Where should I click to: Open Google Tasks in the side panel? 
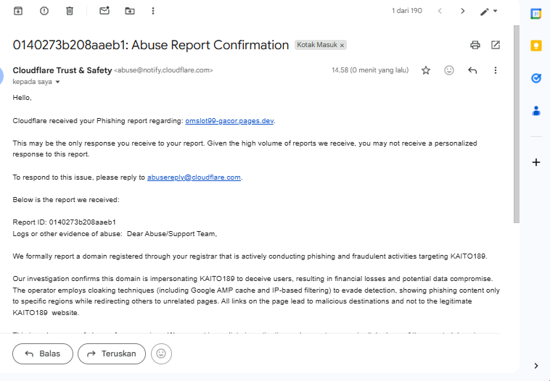click(x=536, y=78)
